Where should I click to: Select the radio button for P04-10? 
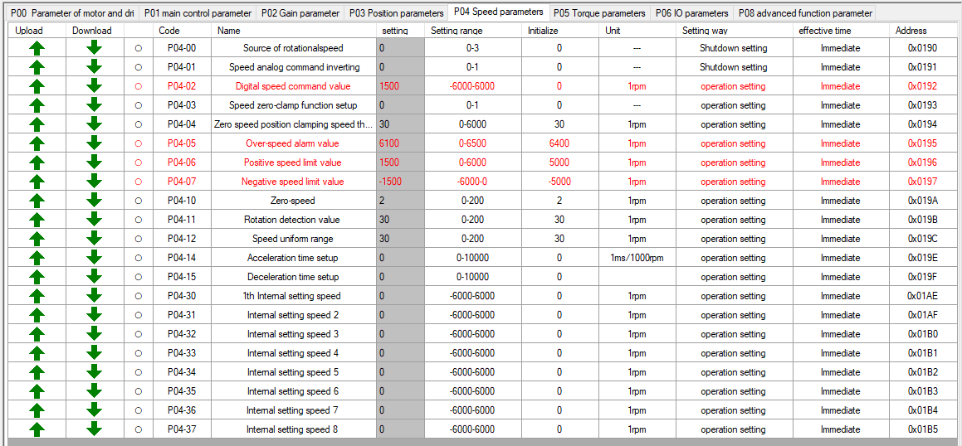coord(138,201)
